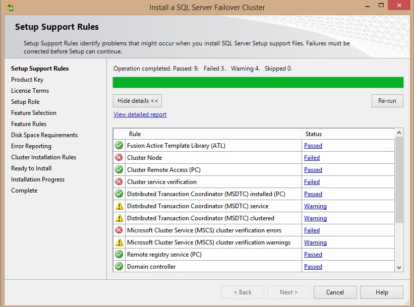Screen dimensions: 414x307
Task: Re-run the setup support rules
Action: [387, 101]
